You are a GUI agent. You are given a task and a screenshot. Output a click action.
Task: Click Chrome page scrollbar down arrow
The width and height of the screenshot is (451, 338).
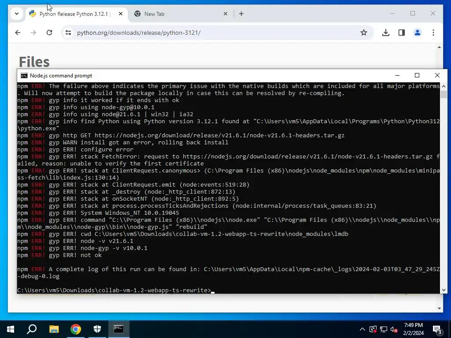tap(439, 309)
